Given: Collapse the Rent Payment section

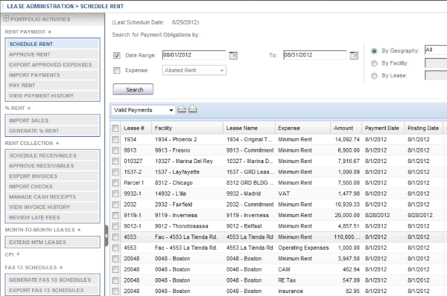Looking at the screenshot, I should (x=50, y=32).
